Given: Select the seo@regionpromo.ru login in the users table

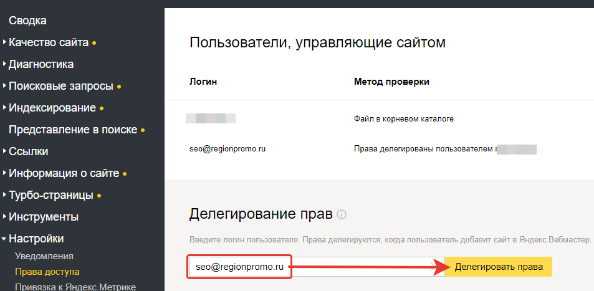Looking at the screenshot, I should pos(228,149).
